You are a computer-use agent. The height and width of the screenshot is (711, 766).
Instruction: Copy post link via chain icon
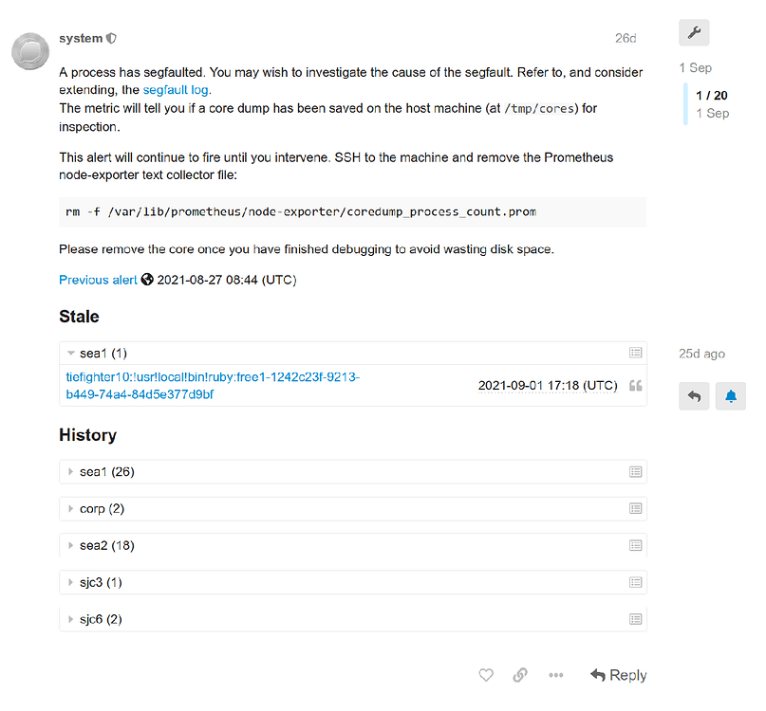(x=520, y=675)
